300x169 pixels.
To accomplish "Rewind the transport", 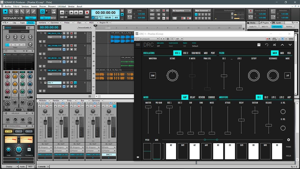I will pos(62,12).
